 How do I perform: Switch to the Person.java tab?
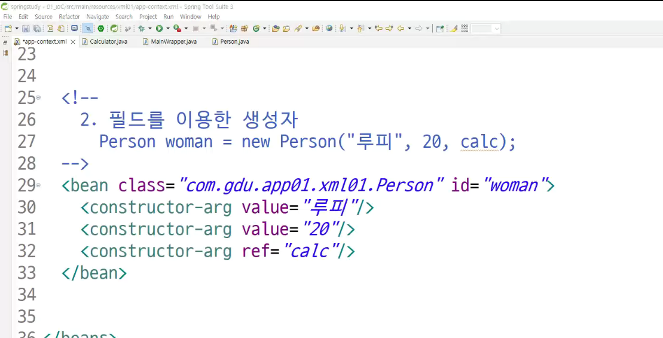231,41
